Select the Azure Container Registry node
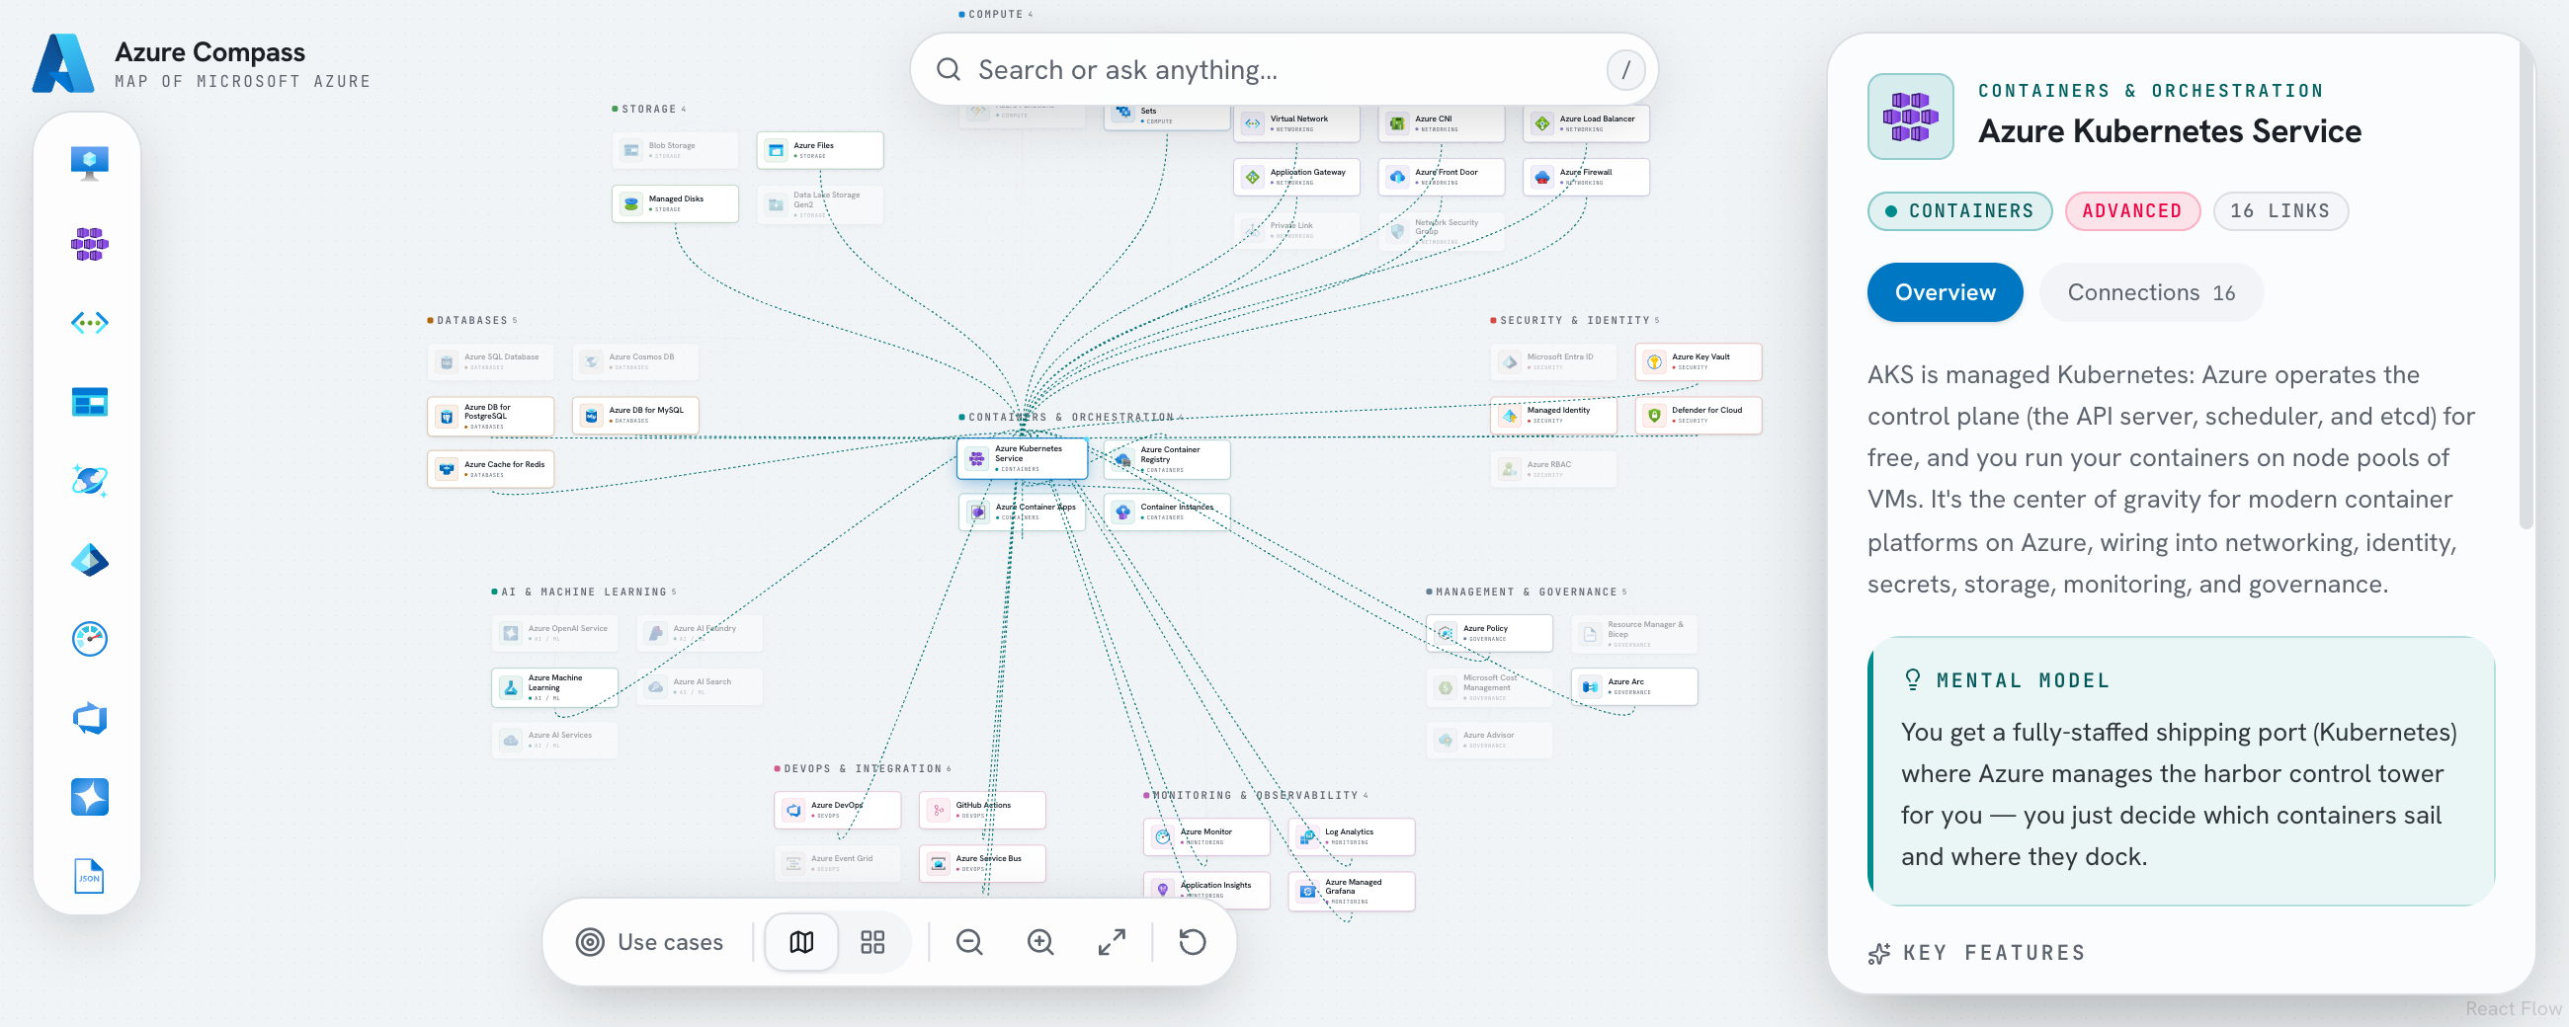The width and height of the screenshot is (2569, 1027). [1167, 459]
